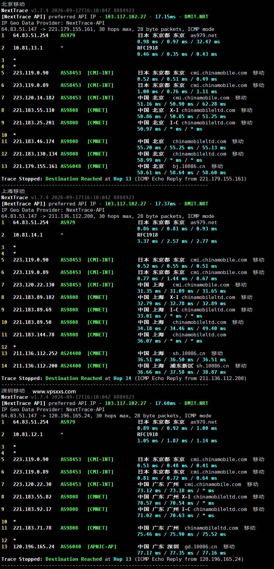Select IP 221.183.55.82 in Shenzhen trace
The width and height of the screenshot is (274, 569).
point(32,497)
